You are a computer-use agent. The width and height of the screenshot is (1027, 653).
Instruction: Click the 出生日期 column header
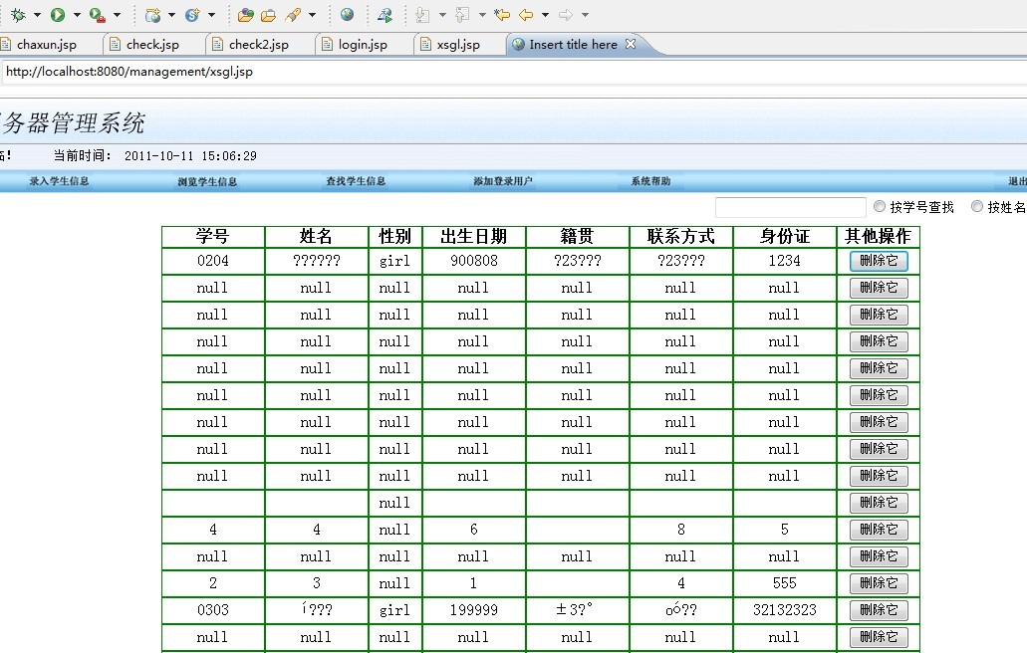coord(473,237)
